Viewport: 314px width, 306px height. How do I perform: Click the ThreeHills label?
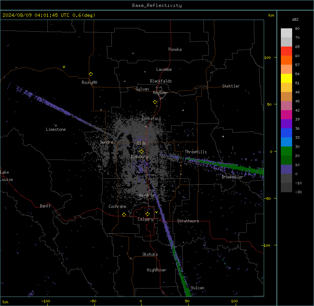[x=196, y=152]
